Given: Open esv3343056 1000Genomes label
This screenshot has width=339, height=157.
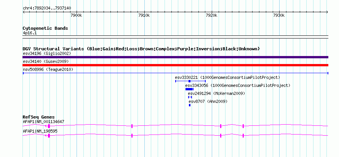Looking at the screenshot, I should pyautogui.click(x=238, y=85).
